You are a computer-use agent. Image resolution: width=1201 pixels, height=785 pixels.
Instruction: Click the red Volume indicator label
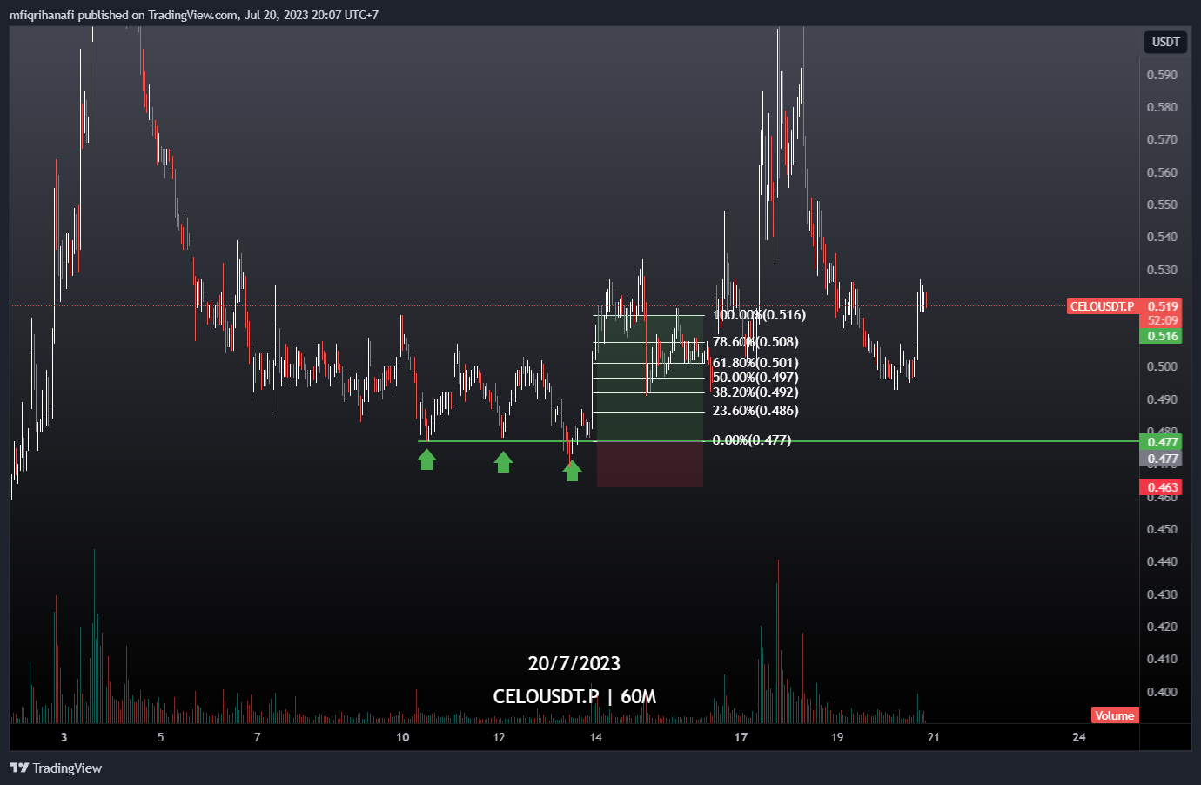coord(1115,715)
